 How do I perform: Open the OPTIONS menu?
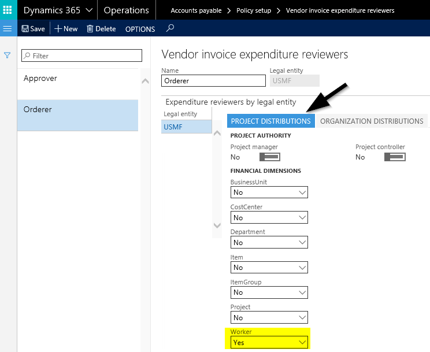[140, 29]
